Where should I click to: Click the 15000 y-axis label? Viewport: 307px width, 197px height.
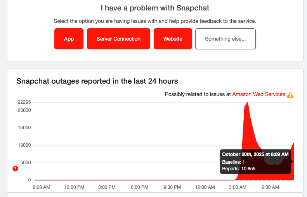pyautogui.click(x=24, y=128)
